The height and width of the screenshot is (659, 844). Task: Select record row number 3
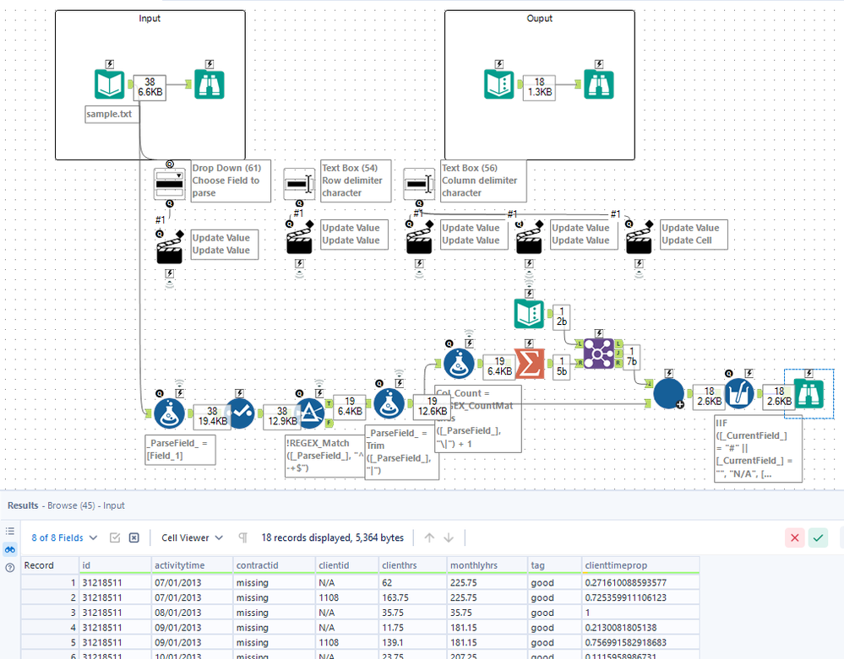(x=50, y=613)
